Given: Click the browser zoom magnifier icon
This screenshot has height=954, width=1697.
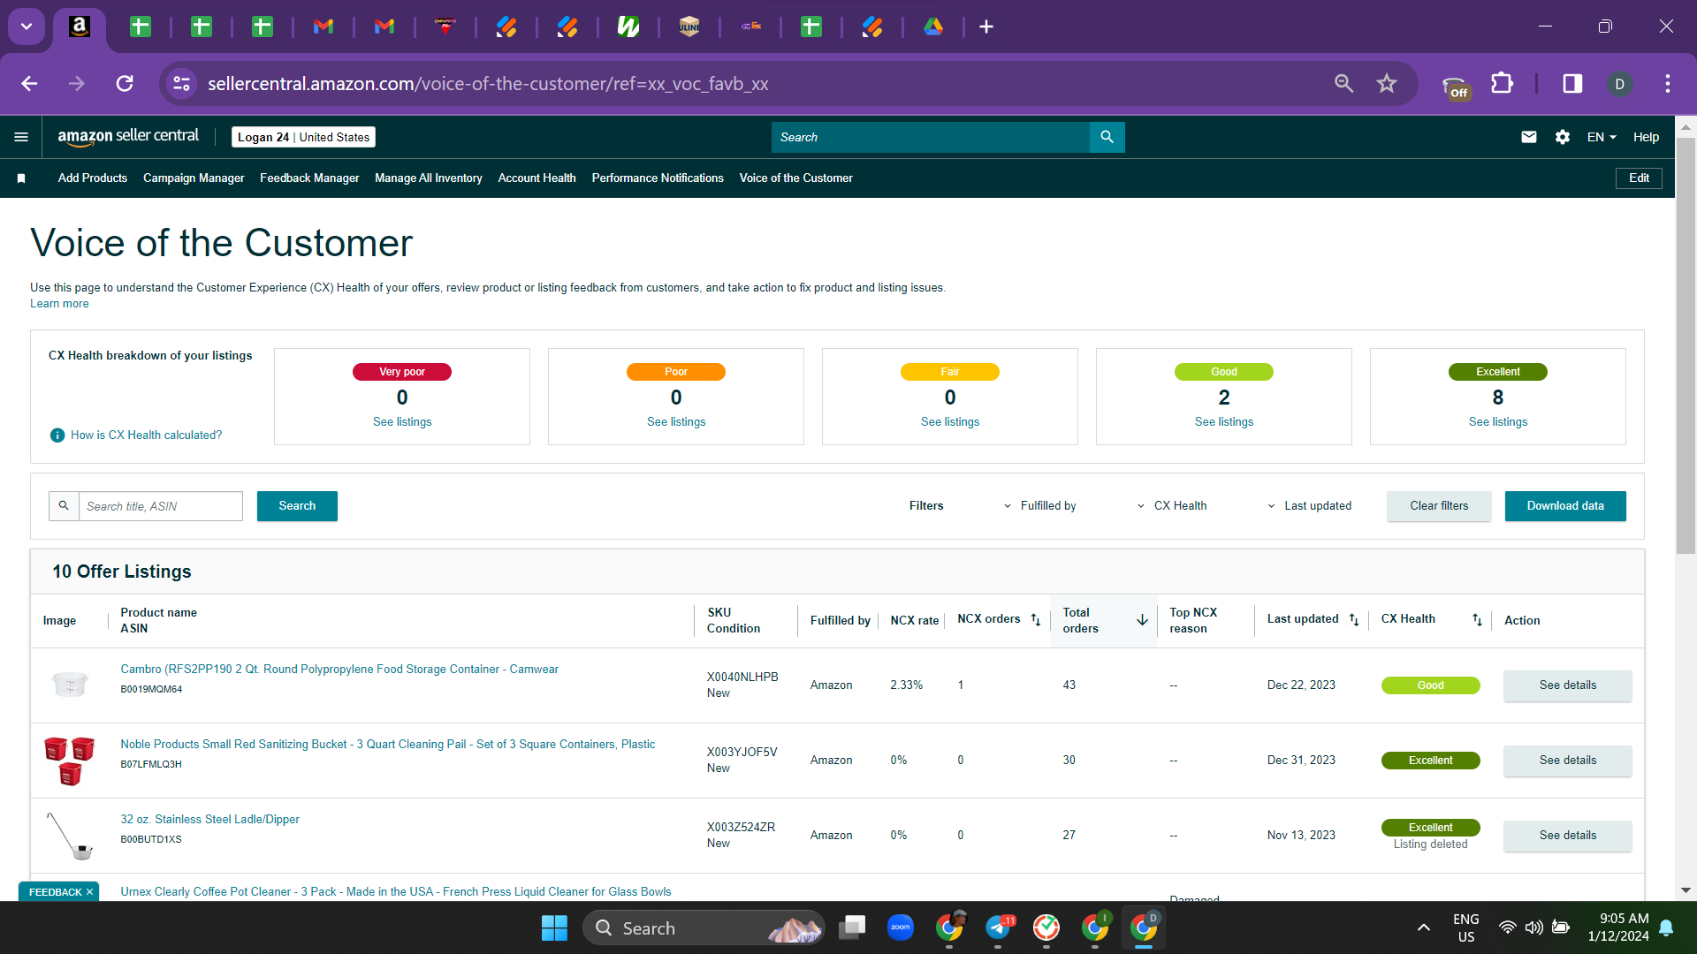Looking at the screenshot, I should point(1343,83).
